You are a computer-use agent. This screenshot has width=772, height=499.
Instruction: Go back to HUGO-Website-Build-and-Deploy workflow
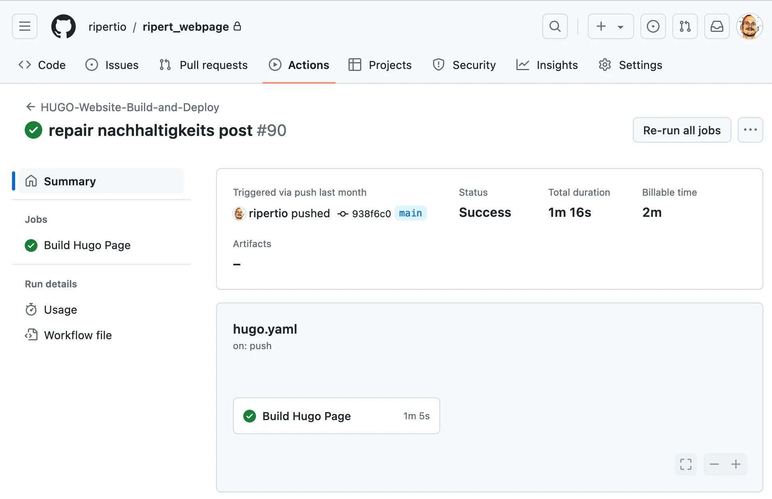point(122,107)
